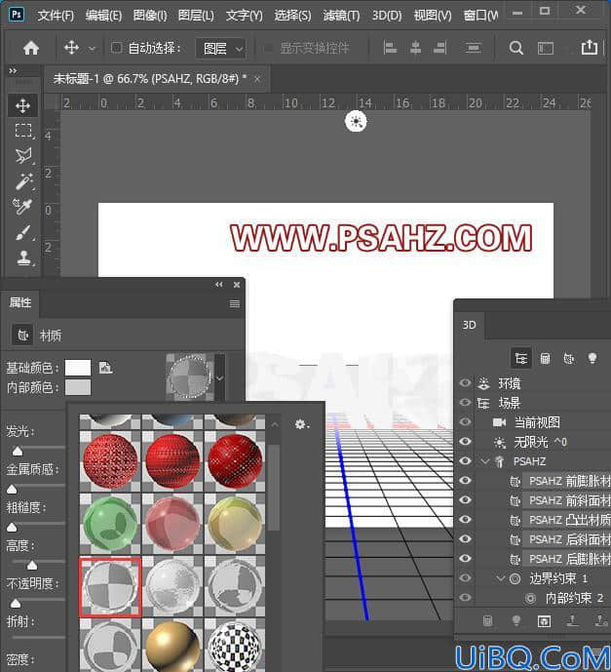Open the search magnifier icon
611x672 pixels.
coord(516,48)
